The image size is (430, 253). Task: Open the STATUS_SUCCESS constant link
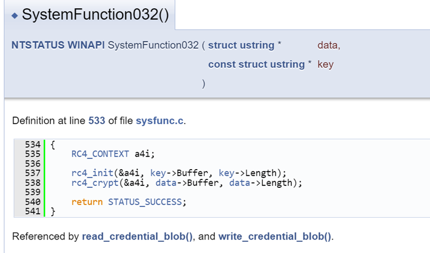tap(145, 202)
